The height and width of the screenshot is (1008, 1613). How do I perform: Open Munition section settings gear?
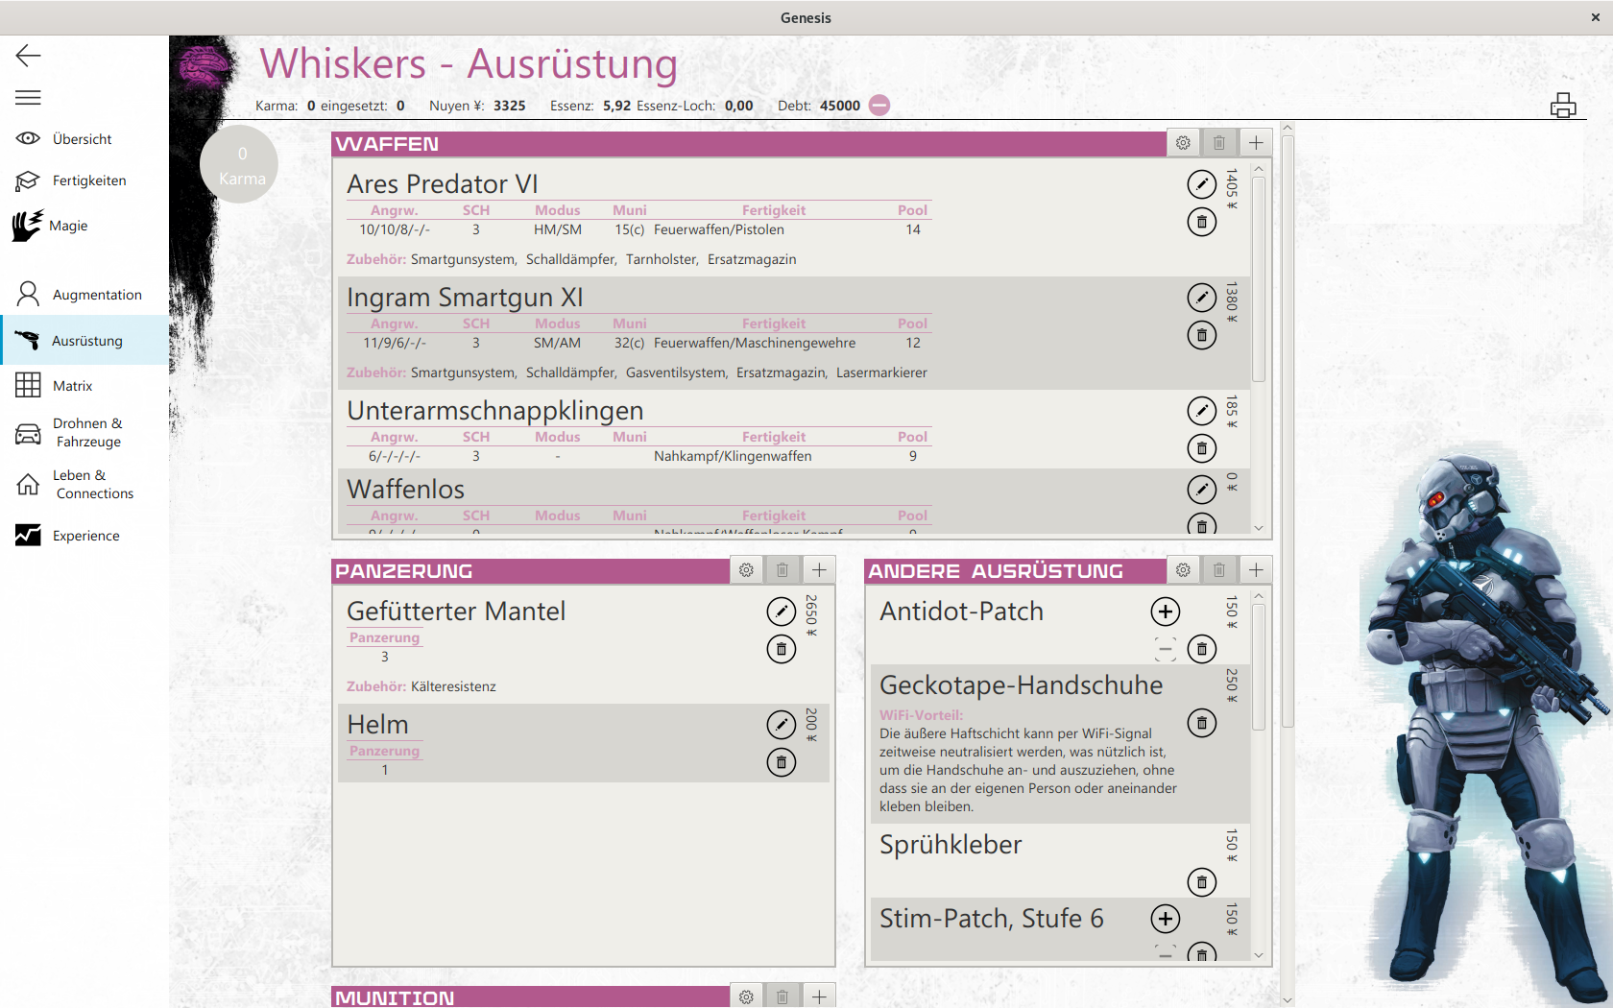tap(746, 996)
